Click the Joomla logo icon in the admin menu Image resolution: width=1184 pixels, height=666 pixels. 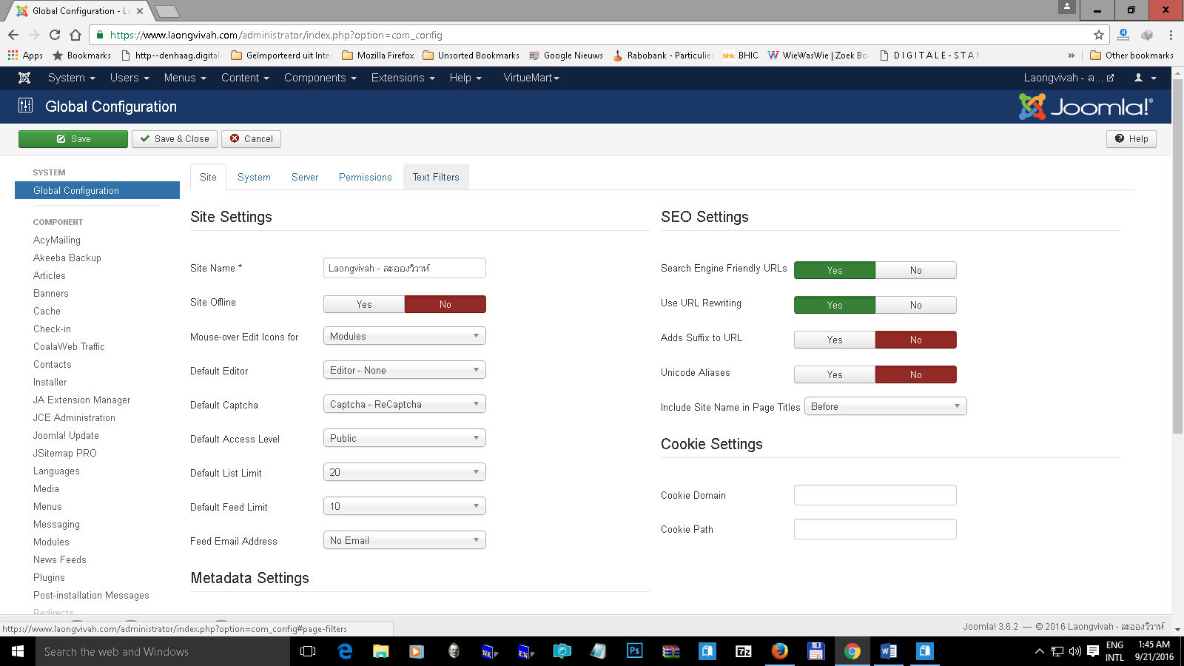click(24, 78)
